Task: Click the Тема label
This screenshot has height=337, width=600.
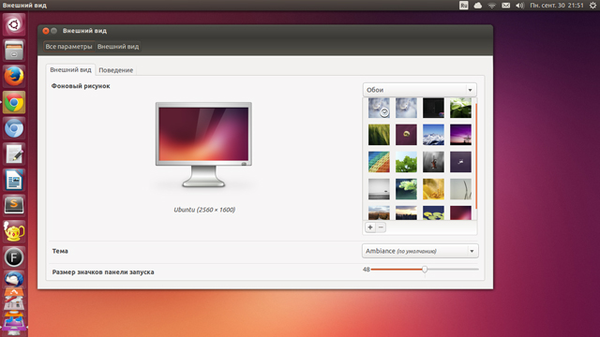Action: [60, 251]
